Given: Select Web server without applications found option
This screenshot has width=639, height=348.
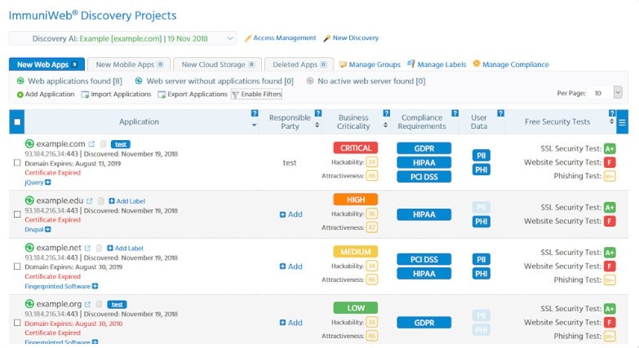Looking at the screenshot, I should point(139,81).
